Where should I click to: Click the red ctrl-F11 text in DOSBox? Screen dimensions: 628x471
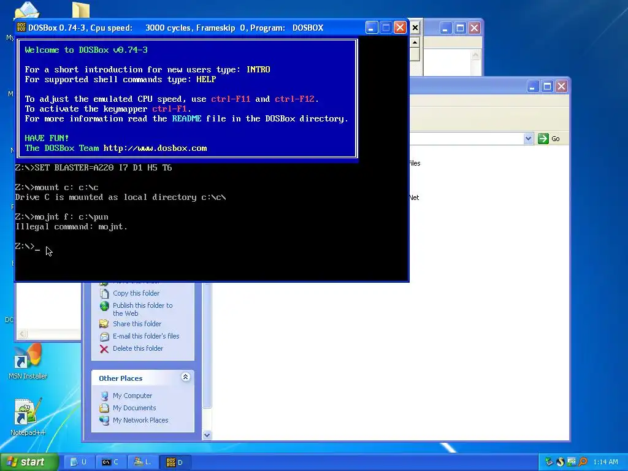[x=231, y=99]
